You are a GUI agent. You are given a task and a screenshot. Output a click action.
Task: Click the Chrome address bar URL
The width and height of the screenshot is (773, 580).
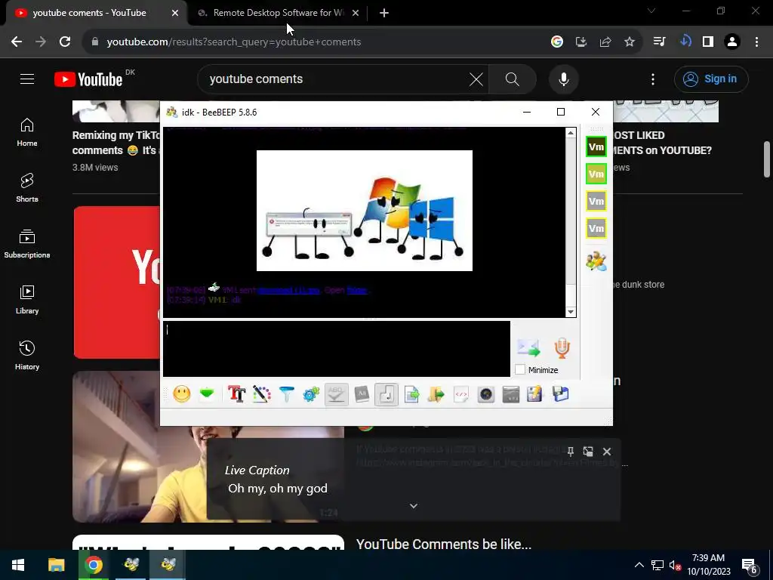(234, 42)
